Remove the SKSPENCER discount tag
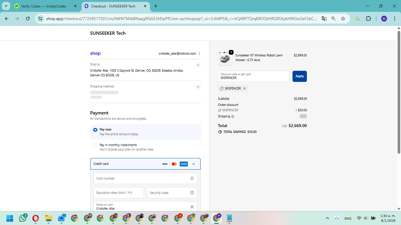The height and width of the screenshot is (225, 401). [244, 89]
